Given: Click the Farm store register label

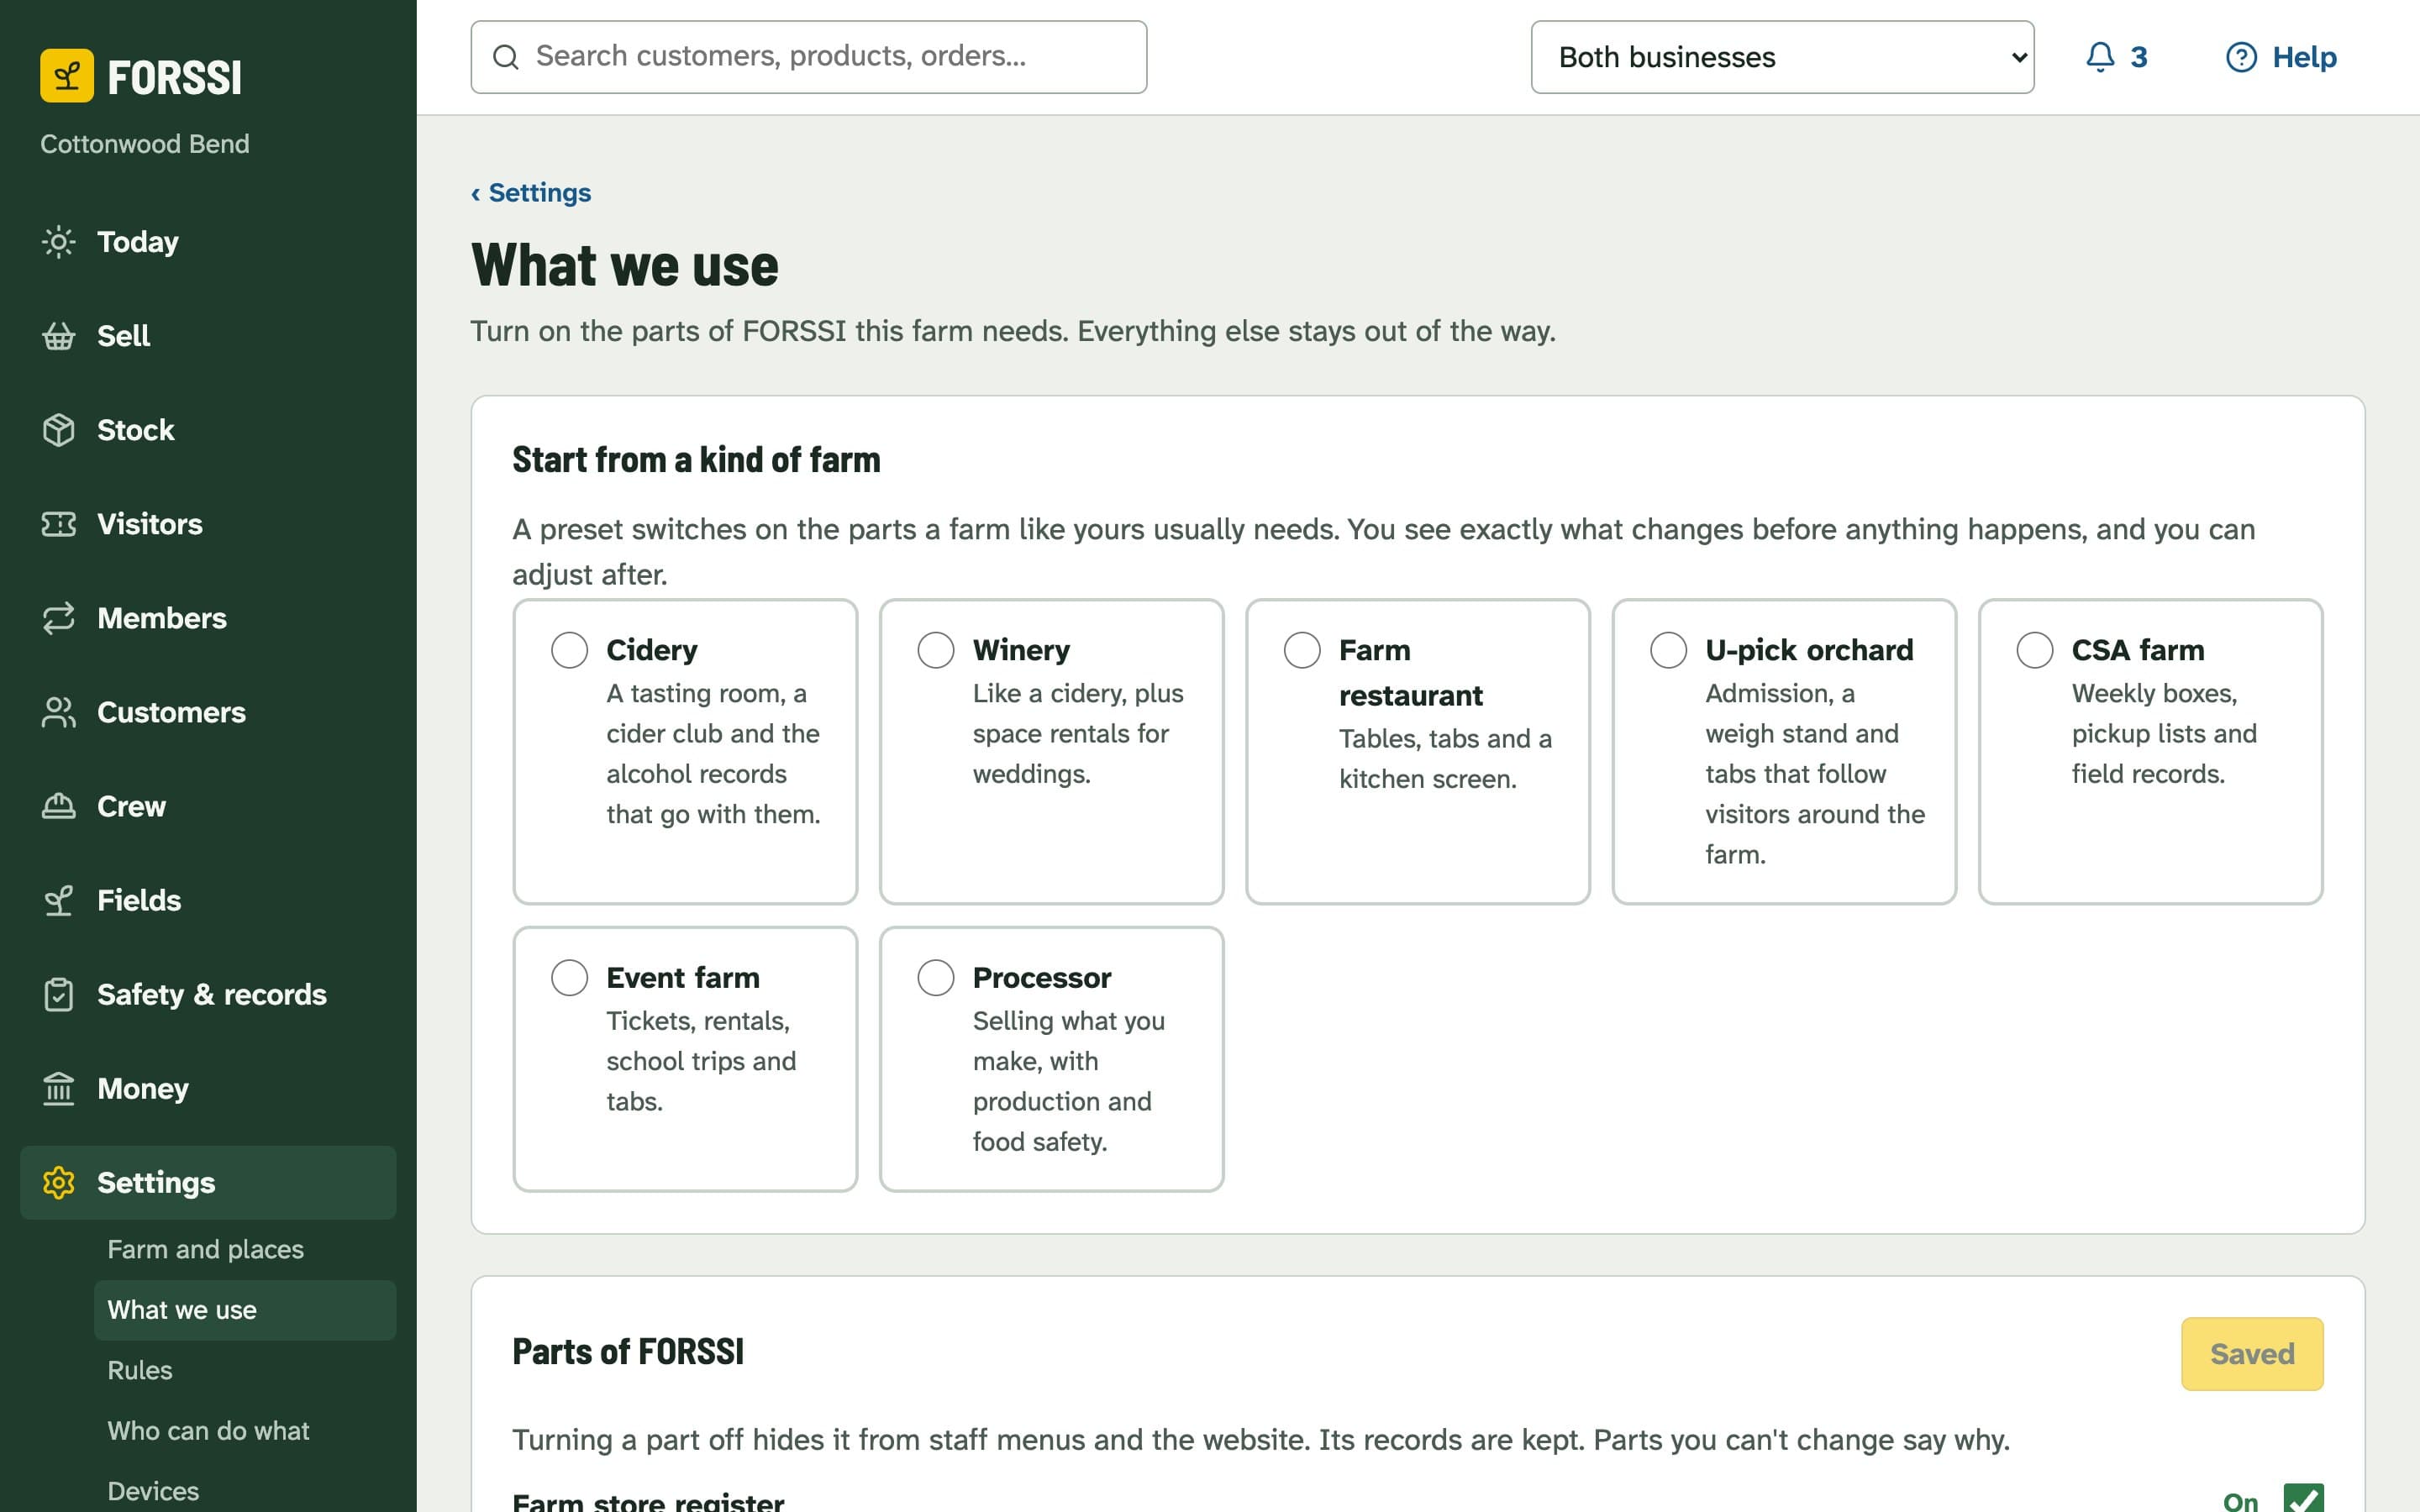Looking at the screenshot, I should (648, 1501).
